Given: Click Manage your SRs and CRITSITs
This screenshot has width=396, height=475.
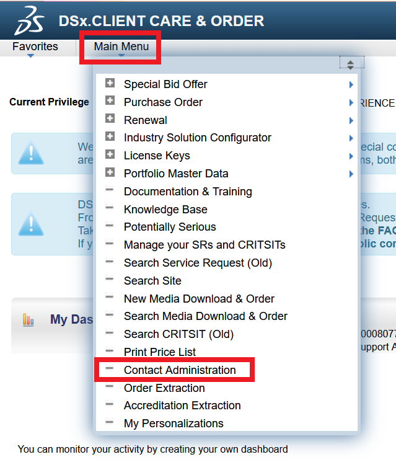Looking at the screenshot, I should (205, 245).
